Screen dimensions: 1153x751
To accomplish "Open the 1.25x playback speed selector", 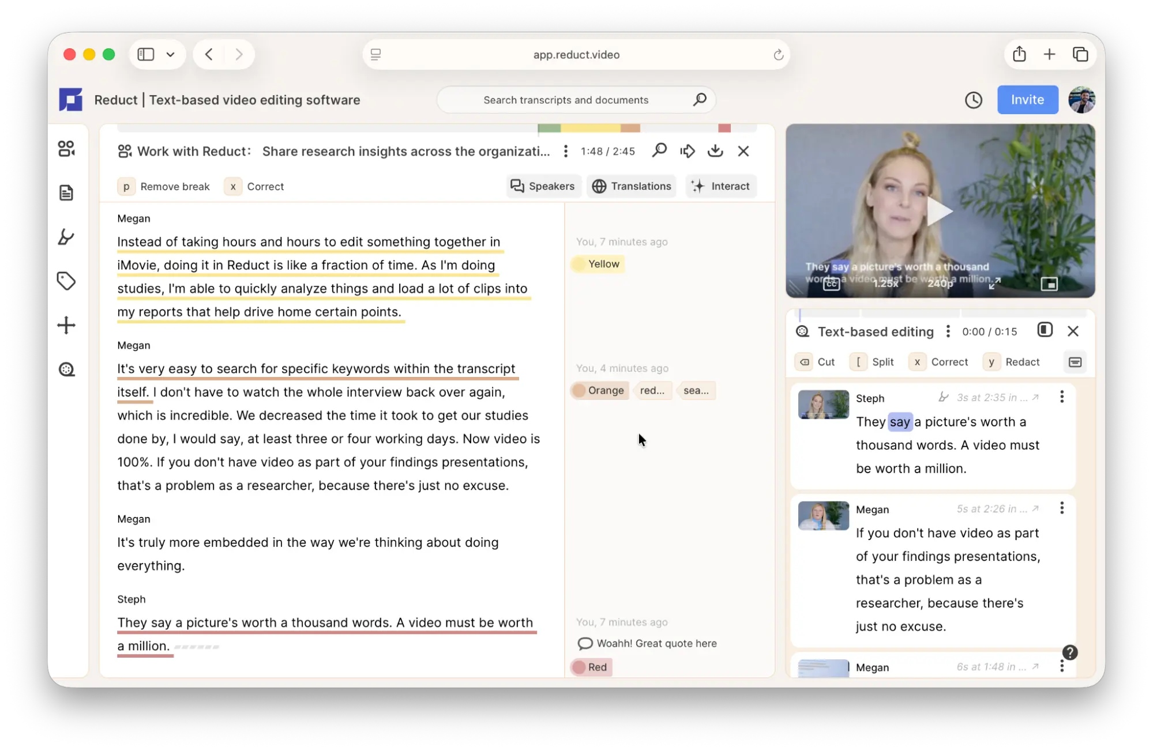I will (x=885, y=284).
